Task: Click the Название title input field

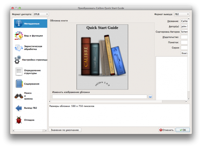Action: pyautogui.click(x=184, y=21)
